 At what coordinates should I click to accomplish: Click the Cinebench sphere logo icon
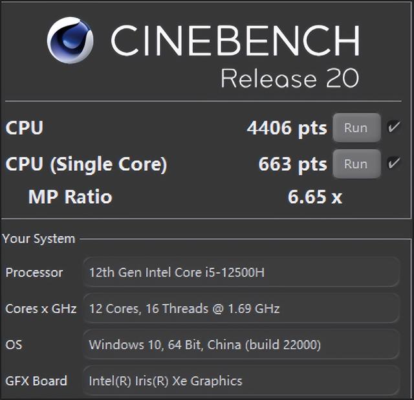tap(71, 40)
